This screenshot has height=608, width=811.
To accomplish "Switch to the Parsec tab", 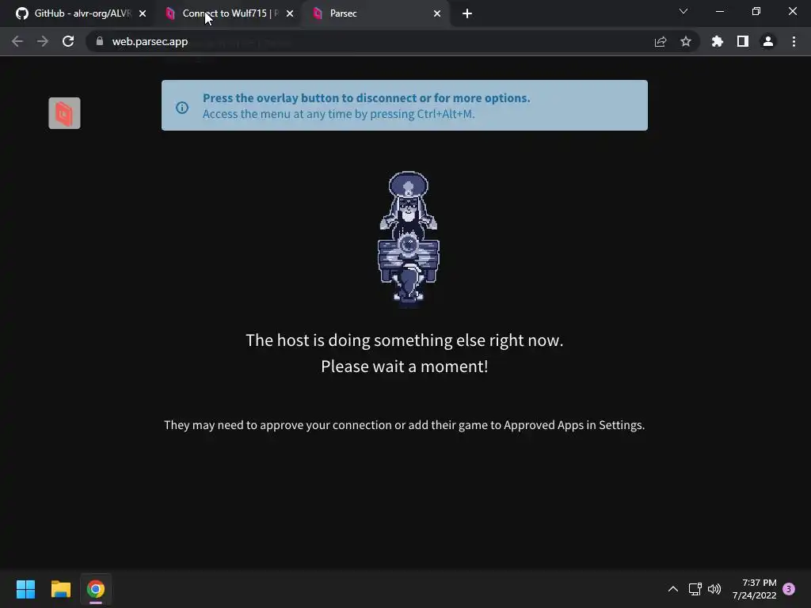I will pos(376,13).
